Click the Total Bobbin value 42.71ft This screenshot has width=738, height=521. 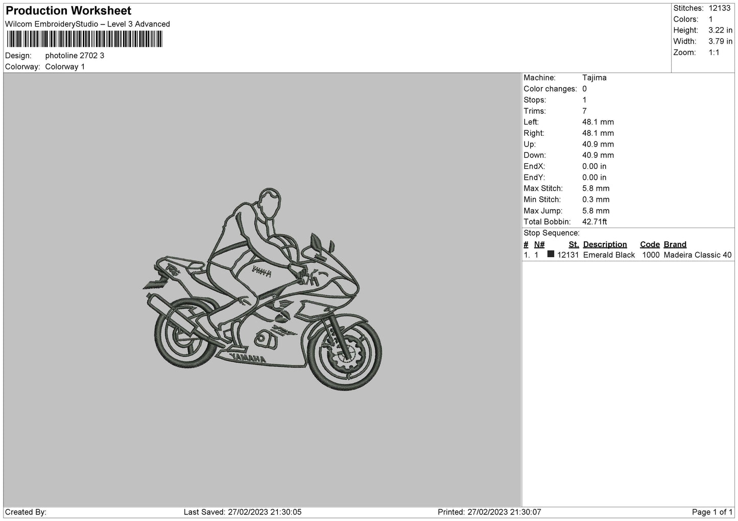[594, 222]
